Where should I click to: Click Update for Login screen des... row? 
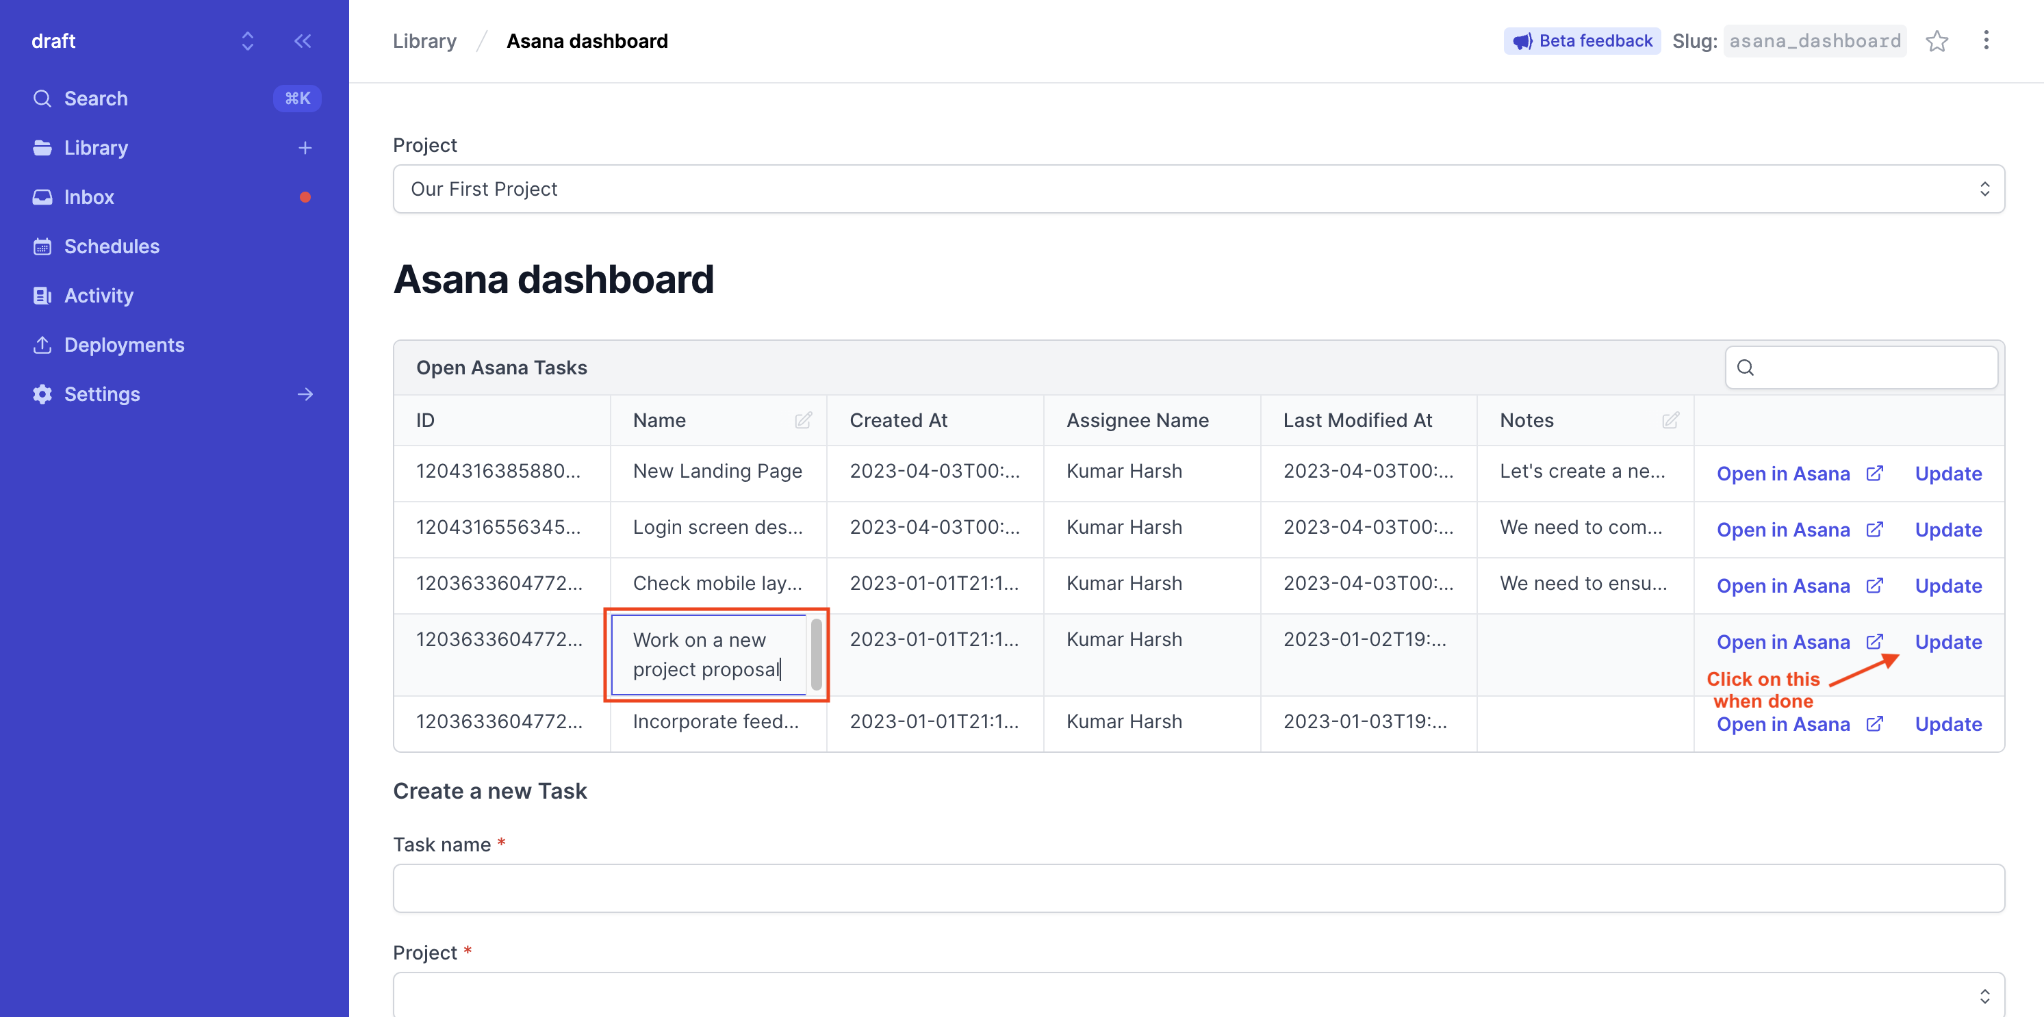(x=1948, y=530)
